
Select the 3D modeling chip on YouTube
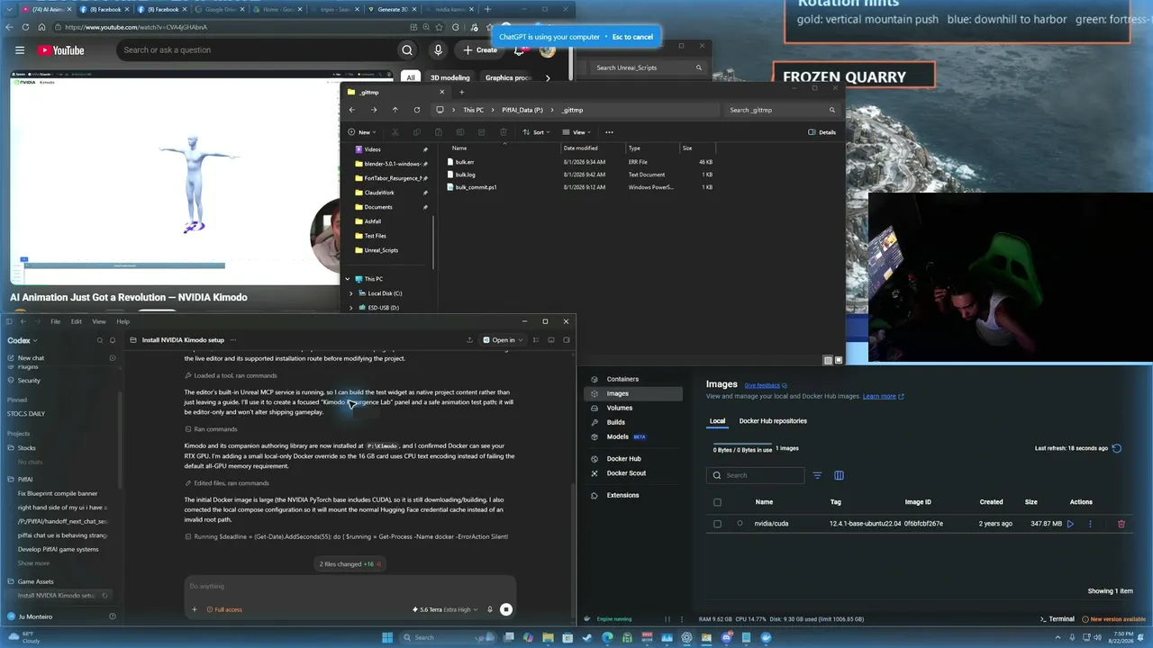click(x=449, y=78)
